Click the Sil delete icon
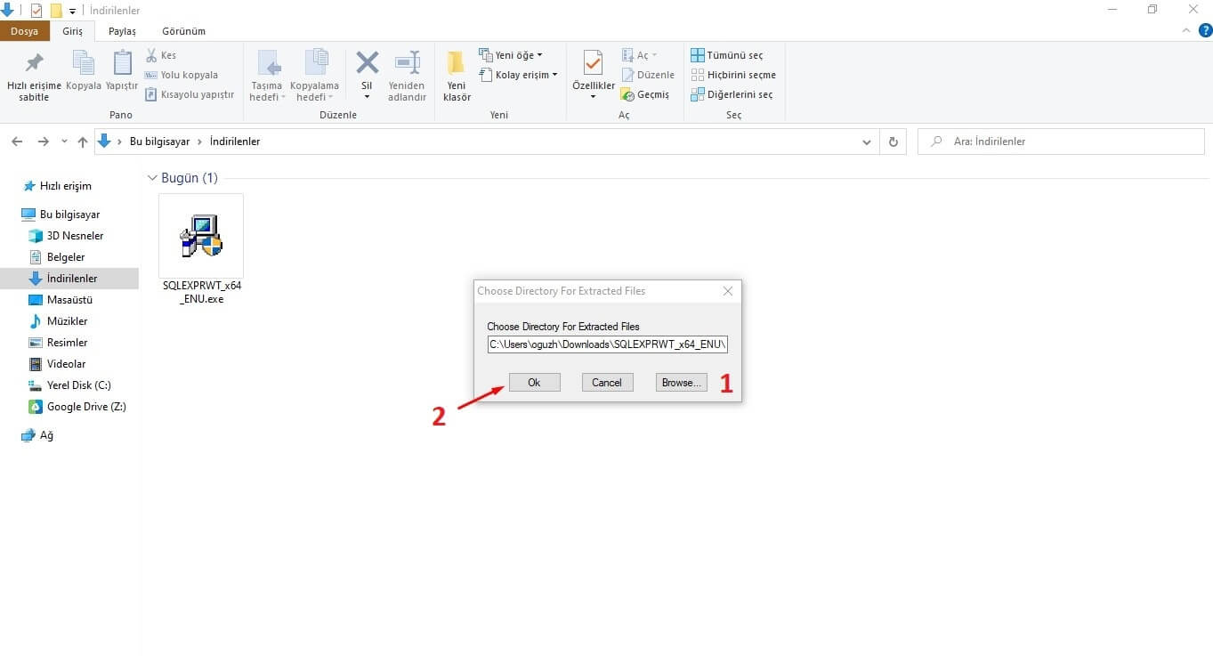This screenshot has height=656, width=1213. (x=367, y=75)
